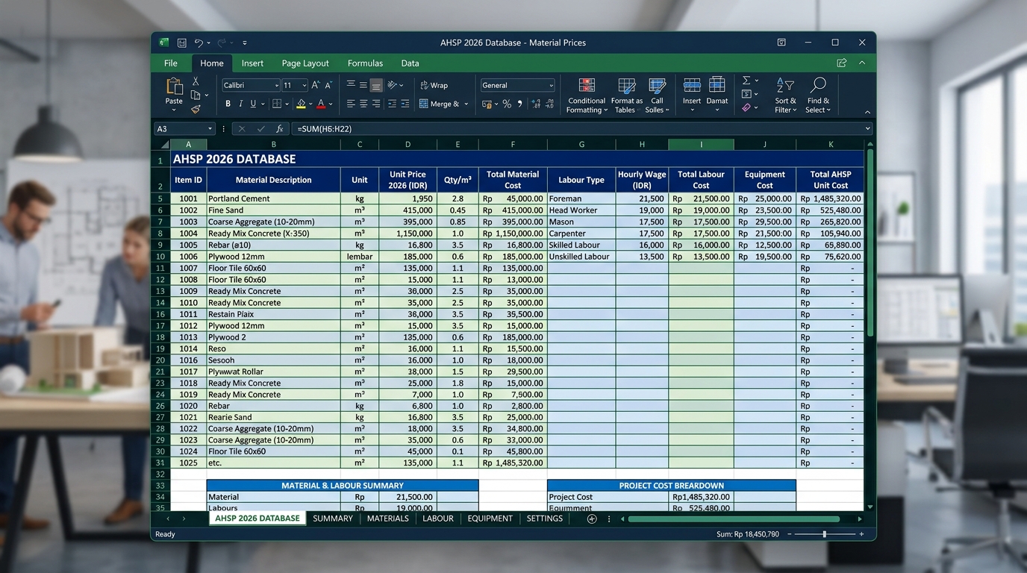1027x573 pixels.
Task: Toggle Wrap text
Action: 434,85
